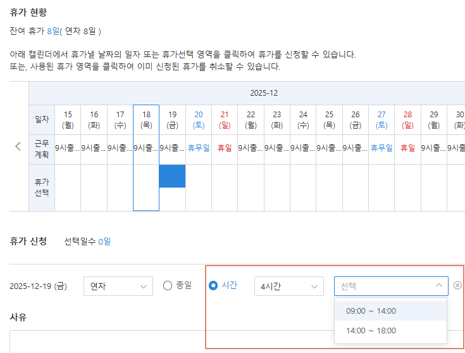Select leave cell for 18 (목)
Screen dimensions: 465x353
point(146,188)
